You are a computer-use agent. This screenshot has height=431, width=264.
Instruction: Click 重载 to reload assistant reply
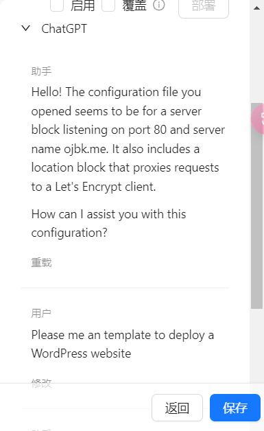pyautogui.click(x=41, y=263)
